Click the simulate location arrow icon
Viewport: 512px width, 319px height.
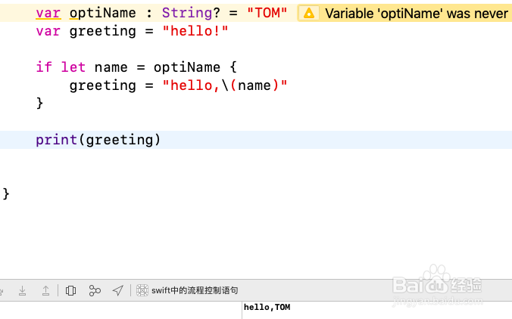pyautogui.click(x=118, y=290)
